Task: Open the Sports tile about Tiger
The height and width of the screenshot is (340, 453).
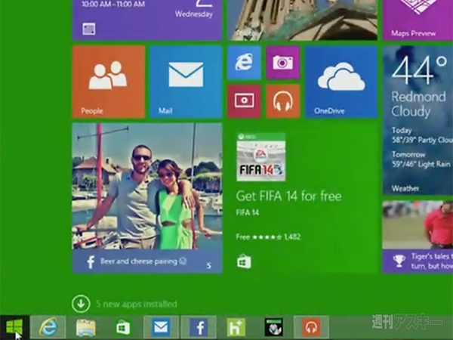Action: pyautogui.click(x=418, y=236)
